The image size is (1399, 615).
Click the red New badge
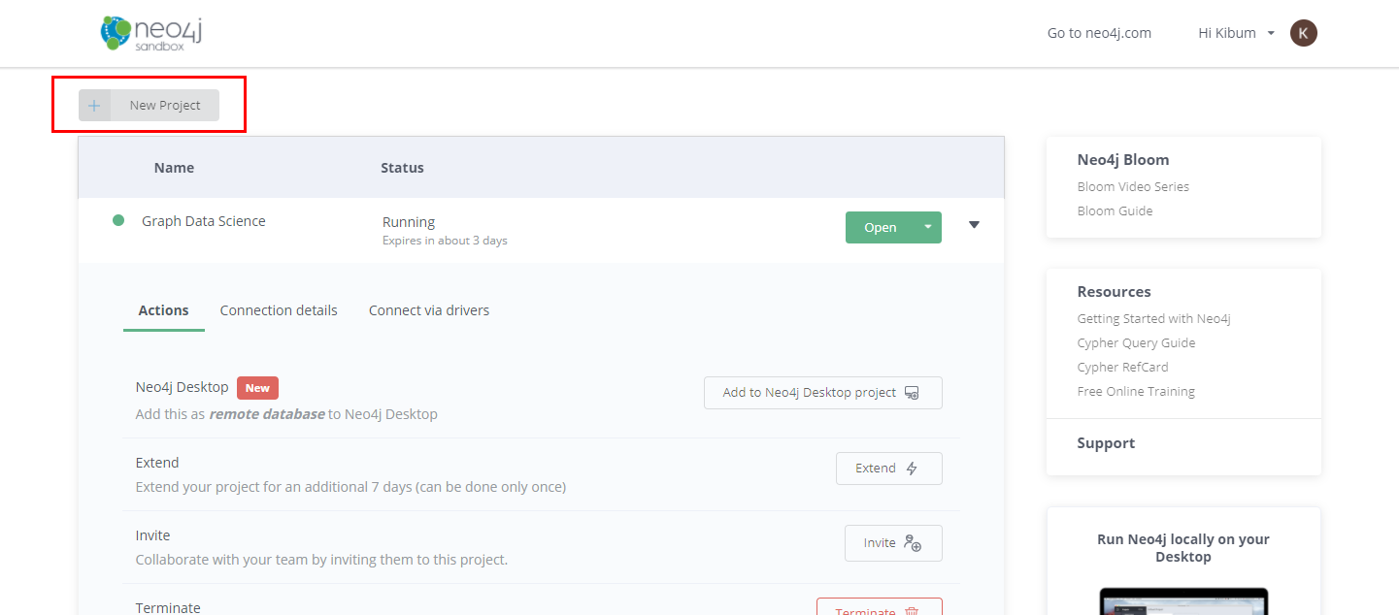(x=257, y=388)
